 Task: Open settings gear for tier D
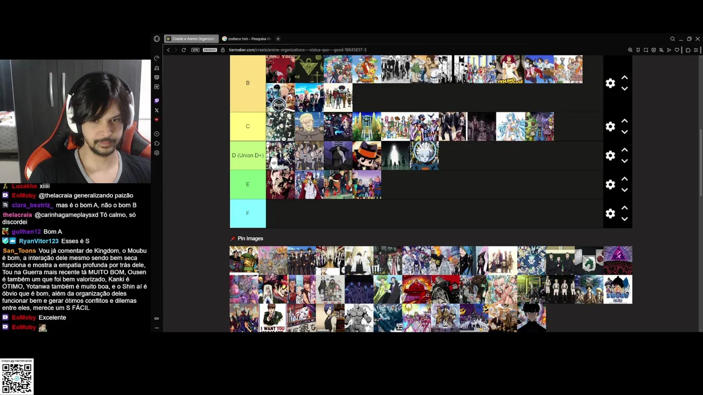tap(610, 155)
